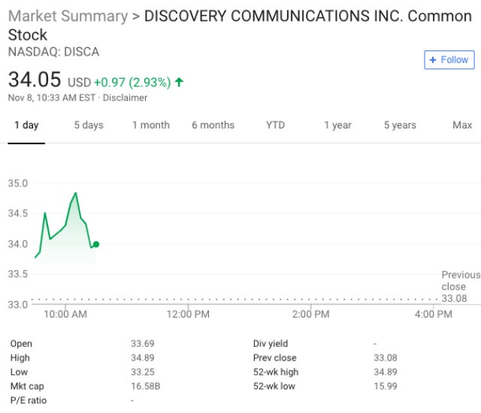
Task: View the 1 year chart range
Action: (337, 125)
